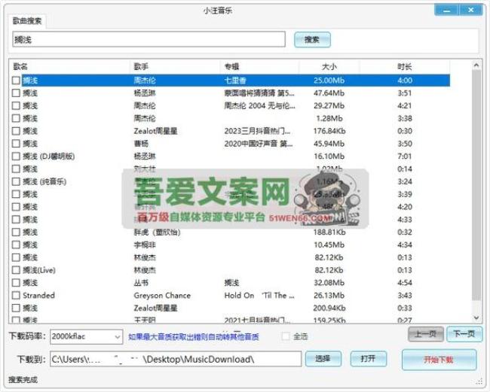Click the duration 3:24
The width and height of the screenshot is (490, 392).
(x=405, y=181)
